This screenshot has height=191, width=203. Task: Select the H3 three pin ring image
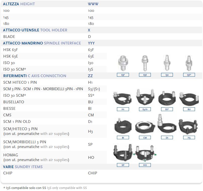[x=189, y=126]
